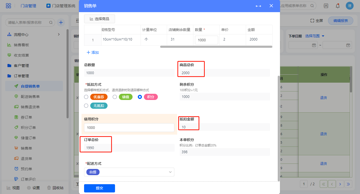The width and height of the screenshot is (360, 194).
Task: Click the app grid icon at top left
Action: 9,6
